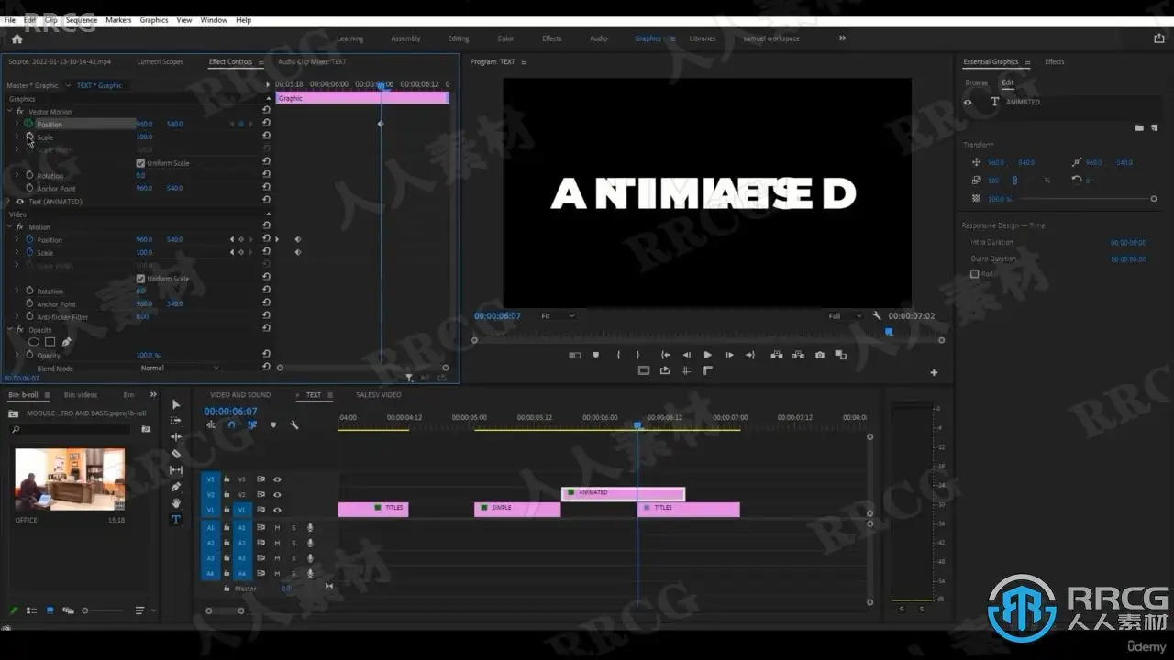The width and height of the screenshot is (1174, 660).
Task: Select the Ripple Edit tool
Action: pyautogui.click(x=176, y=437)
